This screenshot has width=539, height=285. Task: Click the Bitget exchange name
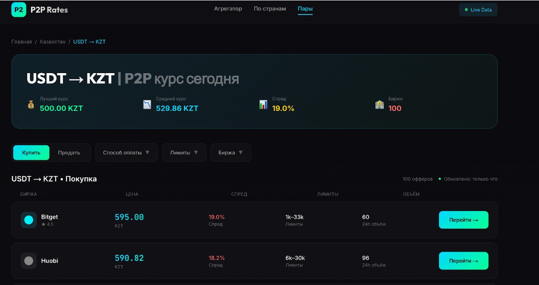[50, 217]
